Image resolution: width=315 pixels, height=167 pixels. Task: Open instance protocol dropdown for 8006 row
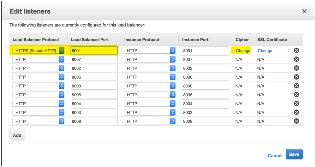[x=150, y=77]
